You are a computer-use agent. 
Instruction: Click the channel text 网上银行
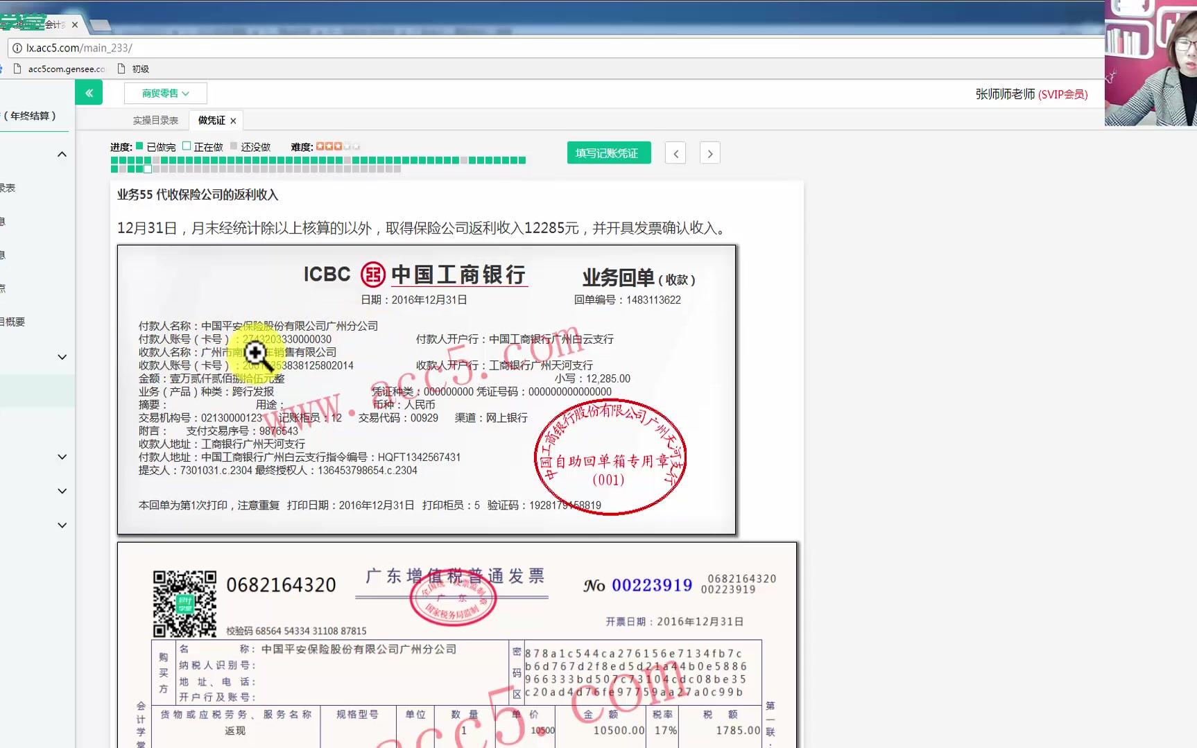(x=507, y=418)
